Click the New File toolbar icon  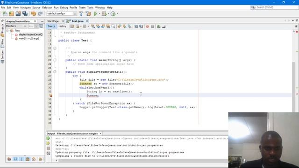5,14
